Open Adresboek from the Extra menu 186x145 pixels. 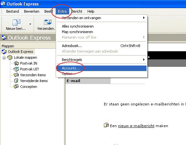[x=102, y=46]
